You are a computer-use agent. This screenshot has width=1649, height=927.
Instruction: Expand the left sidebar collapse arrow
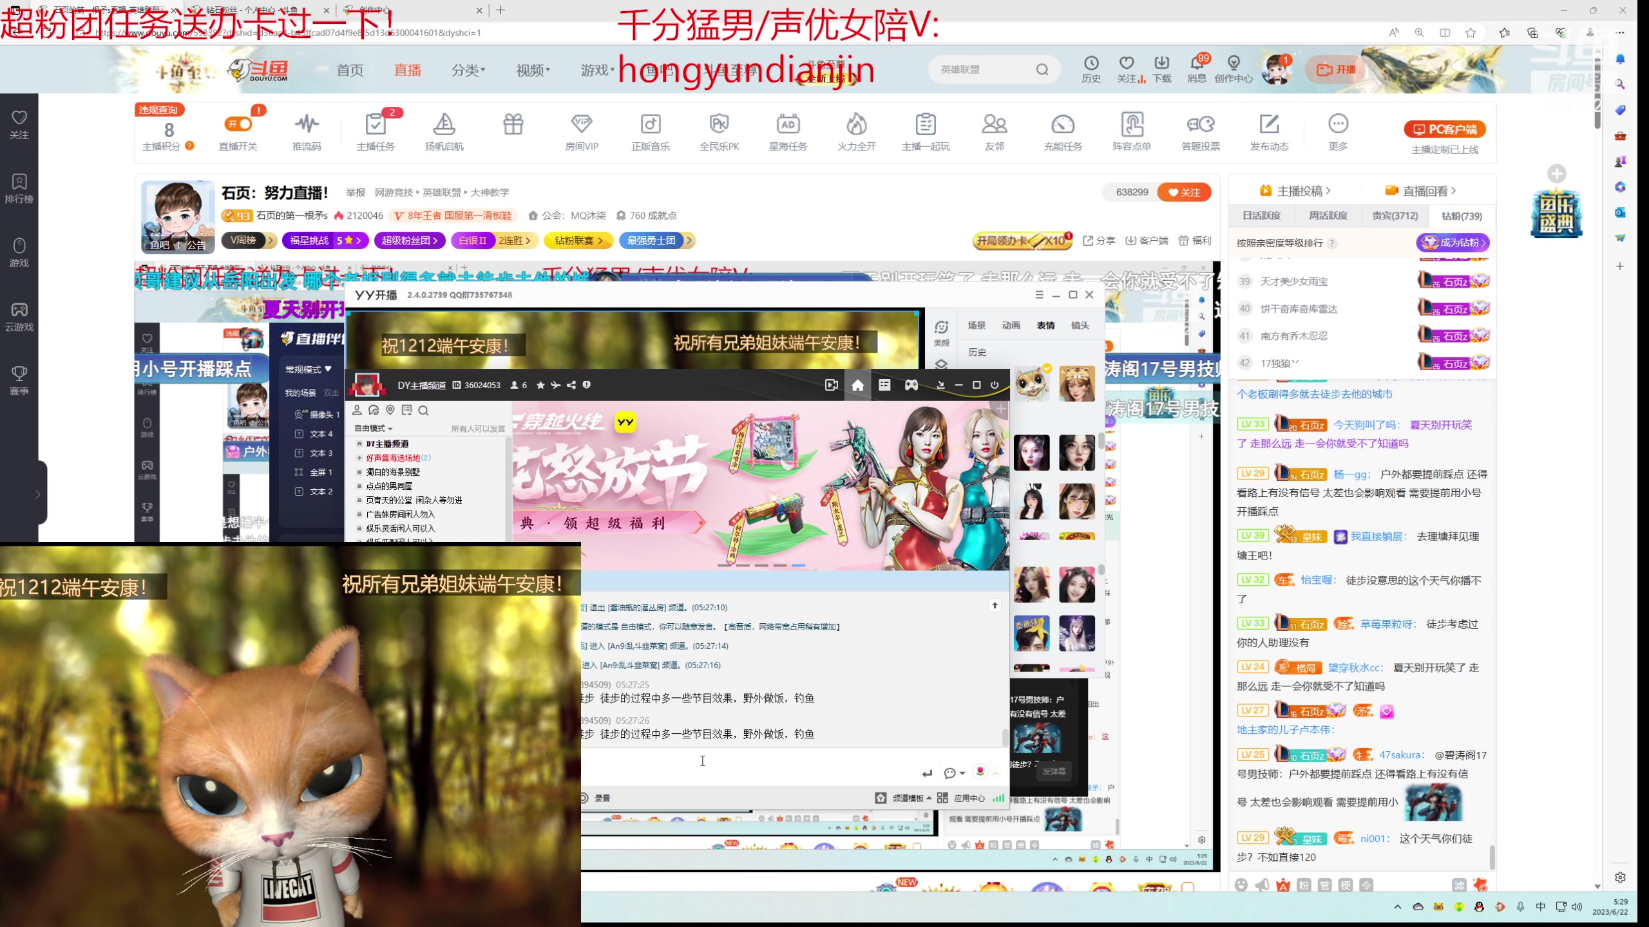tap(37, 494)
